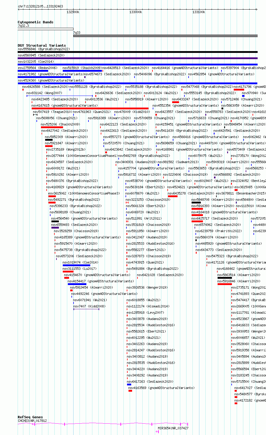Click the black nsv5556846 variant bar

[137, 52]
